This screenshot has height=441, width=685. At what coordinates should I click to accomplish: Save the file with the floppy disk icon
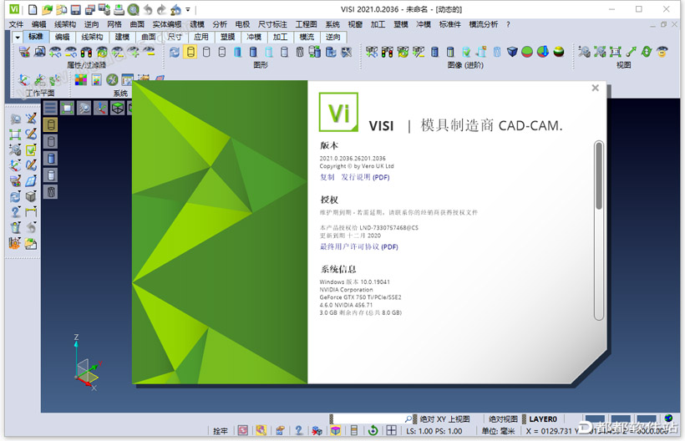(x=75, y=9)
